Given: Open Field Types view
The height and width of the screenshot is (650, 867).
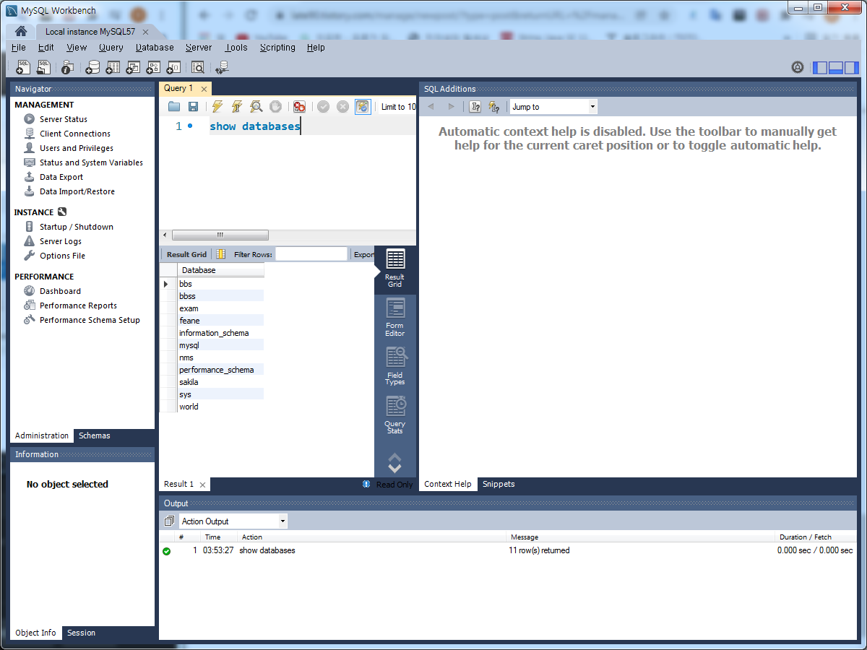Looking at the screenshot, I should coord(395,366).
